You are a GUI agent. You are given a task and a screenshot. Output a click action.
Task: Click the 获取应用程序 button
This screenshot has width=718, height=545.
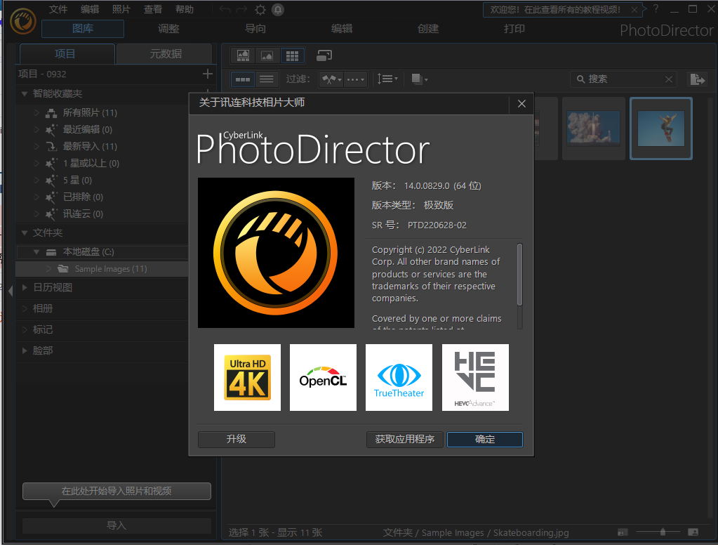click(405, 440)
